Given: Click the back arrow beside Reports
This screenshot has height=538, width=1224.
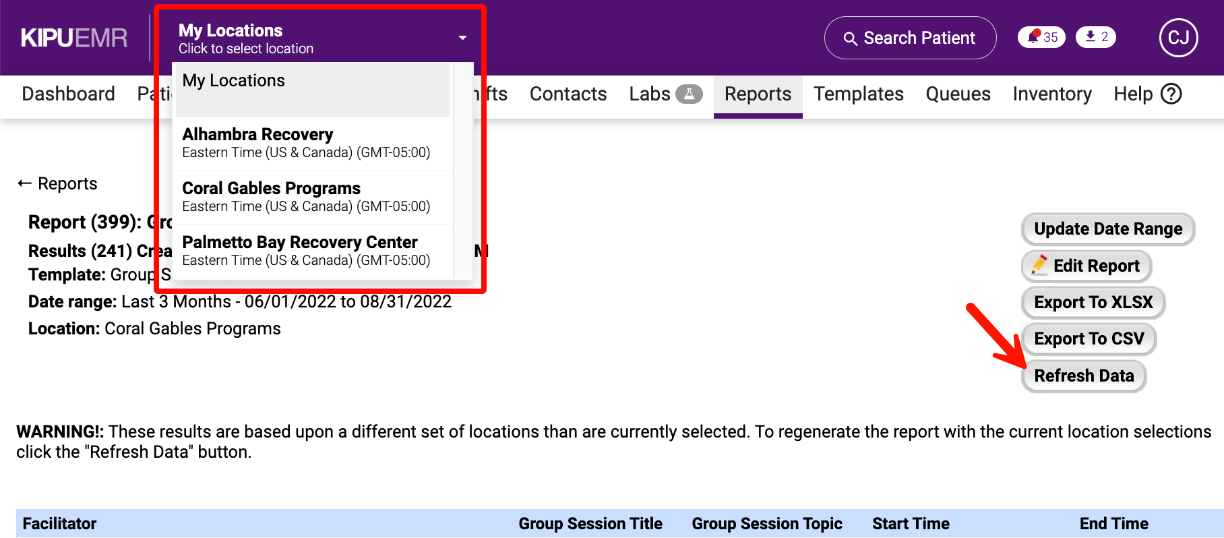Looking at the screenshot, I should [25, 183].
